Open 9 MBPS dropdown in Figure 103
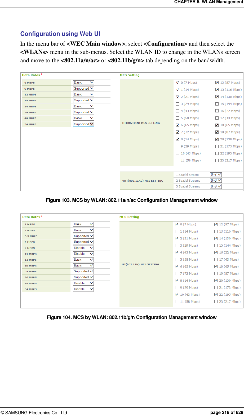The image size is (244, 415). pyautogui.click(x=83, y=89)
